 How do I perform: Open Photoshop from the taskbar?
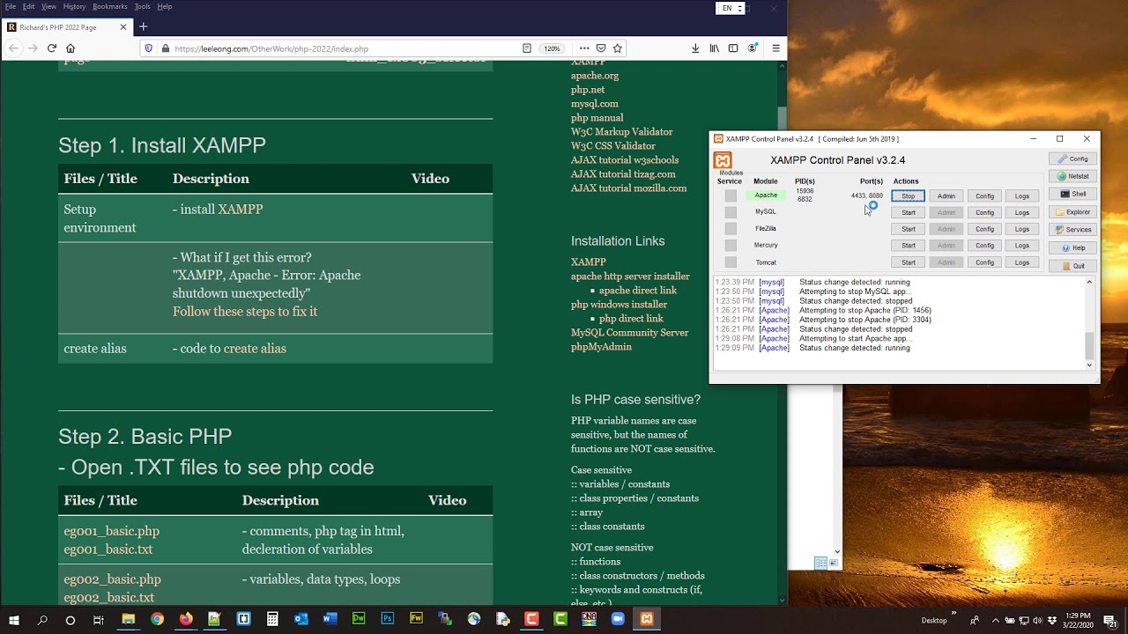pyautogui.click(x=388, y=619)
